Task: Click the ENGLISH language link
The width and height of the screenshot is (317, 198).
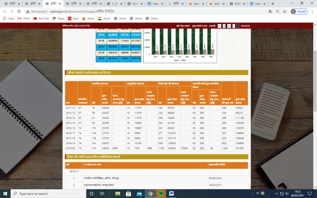Action: tap(245, 26)
